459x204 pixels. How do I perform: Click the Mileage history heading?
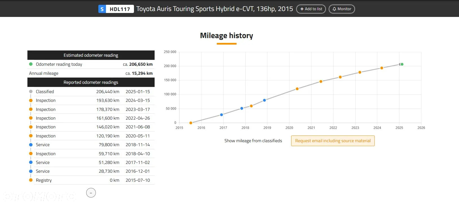tap(226, 36)
